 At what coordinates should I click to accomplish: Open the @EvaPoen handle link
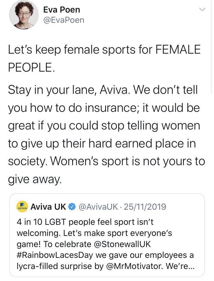(64, 20)
